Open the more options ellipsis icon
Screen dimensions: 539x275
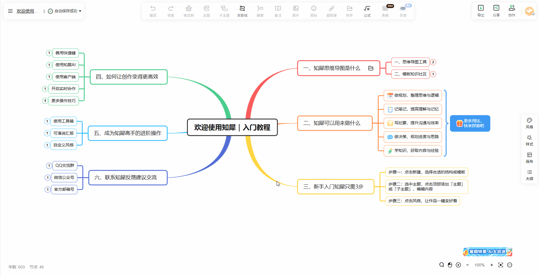click(x=510, y=265)
